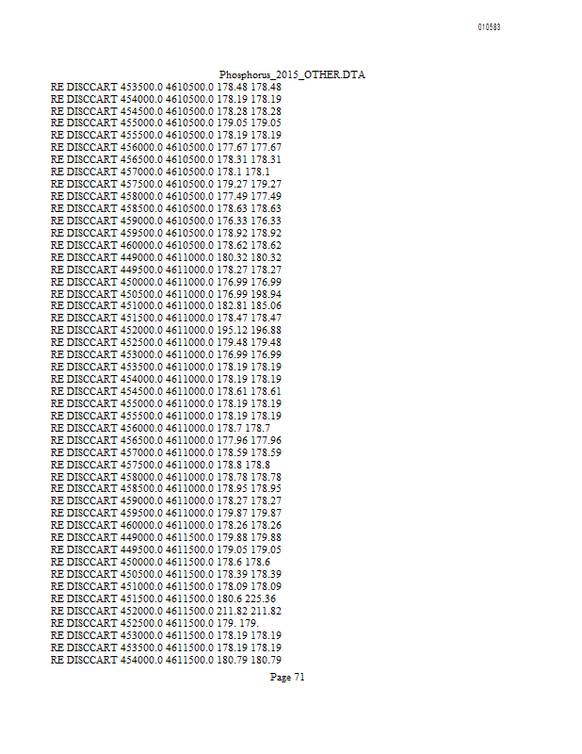Click the Phosphorus_2015_OTHER.DTA file title
This screenshot has width=582, height=754.
(x=292, y=74)
